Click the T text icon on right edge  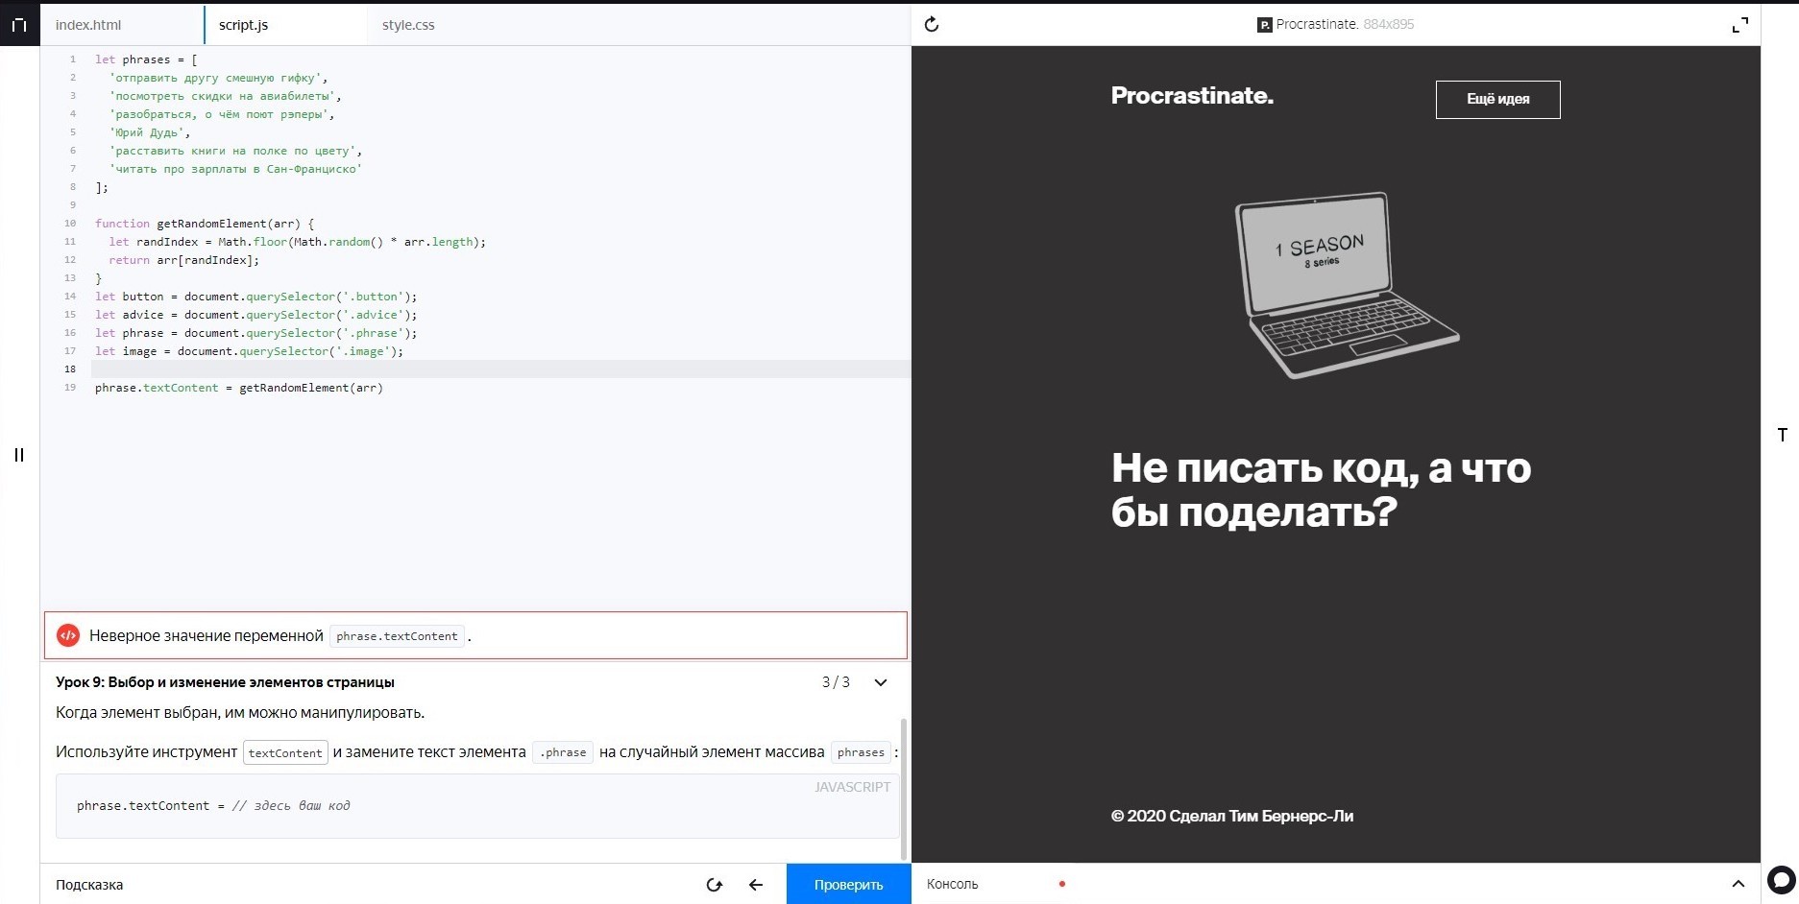[x=1782, y=435]
